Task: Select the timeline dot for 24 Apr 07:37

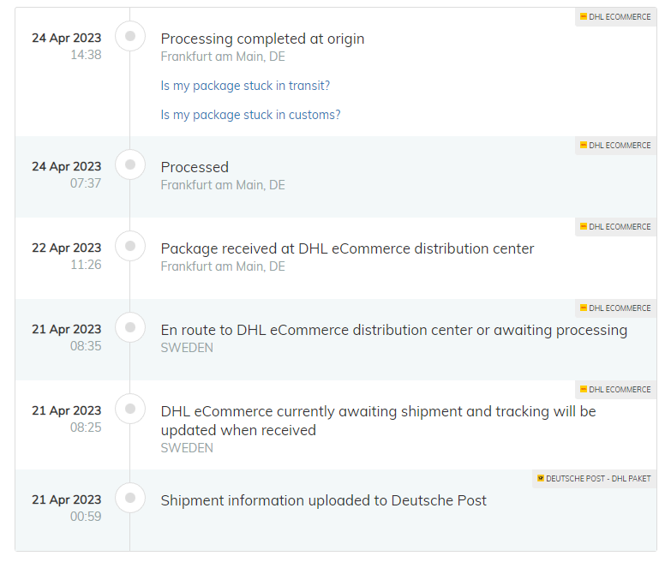Action: click(130, 164)
